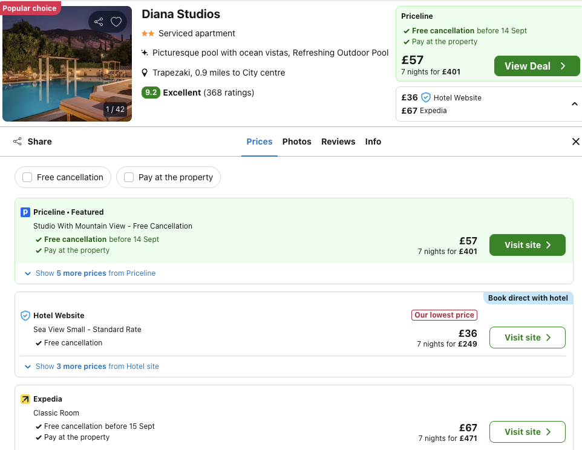Click the shield icon beside £36 summary
Image resolution: width=582 pixels, height=450 pixels.
(426, 97)
